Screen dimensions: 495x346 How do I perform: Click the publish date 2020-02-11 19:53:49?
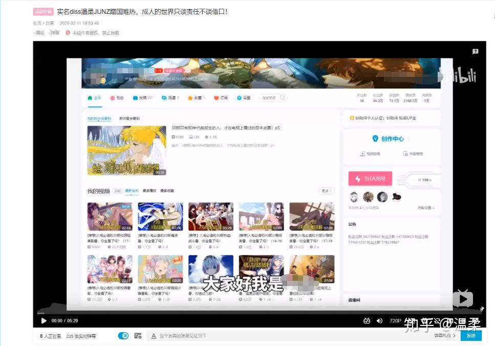79,24
